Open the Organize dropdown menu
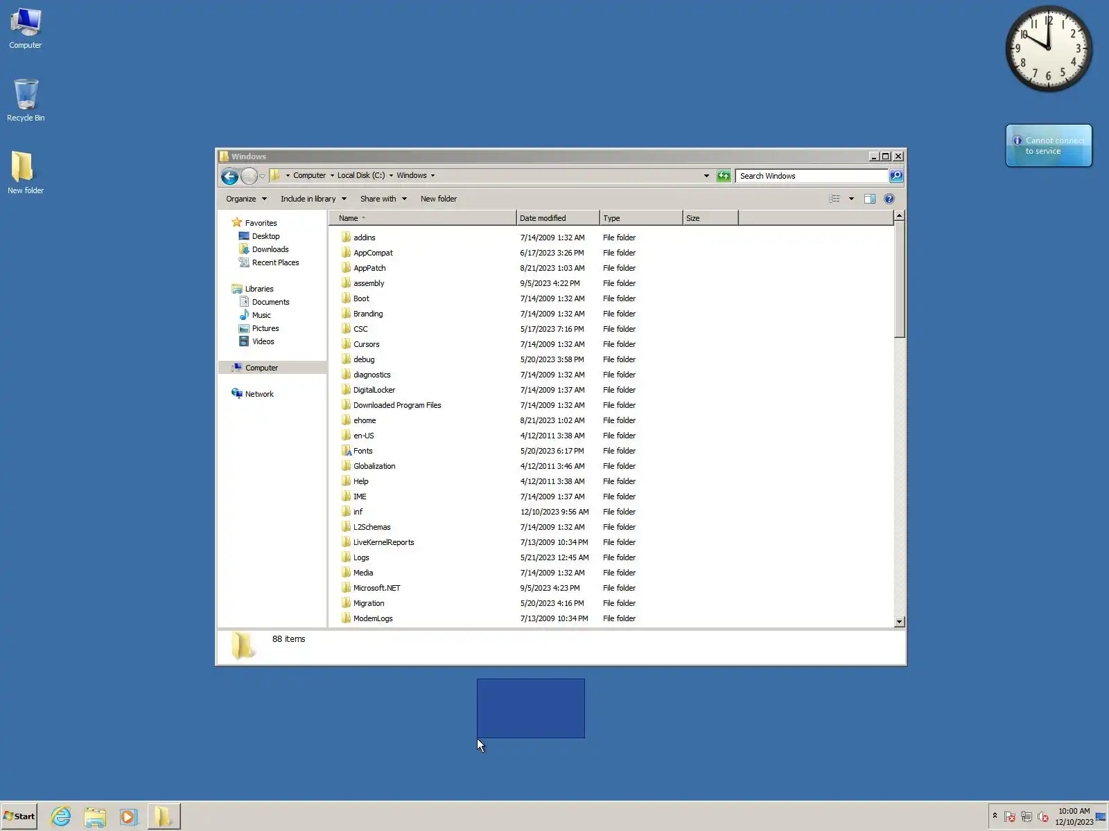The height and width of the screenshot is (831, 1109). (246, 199)
